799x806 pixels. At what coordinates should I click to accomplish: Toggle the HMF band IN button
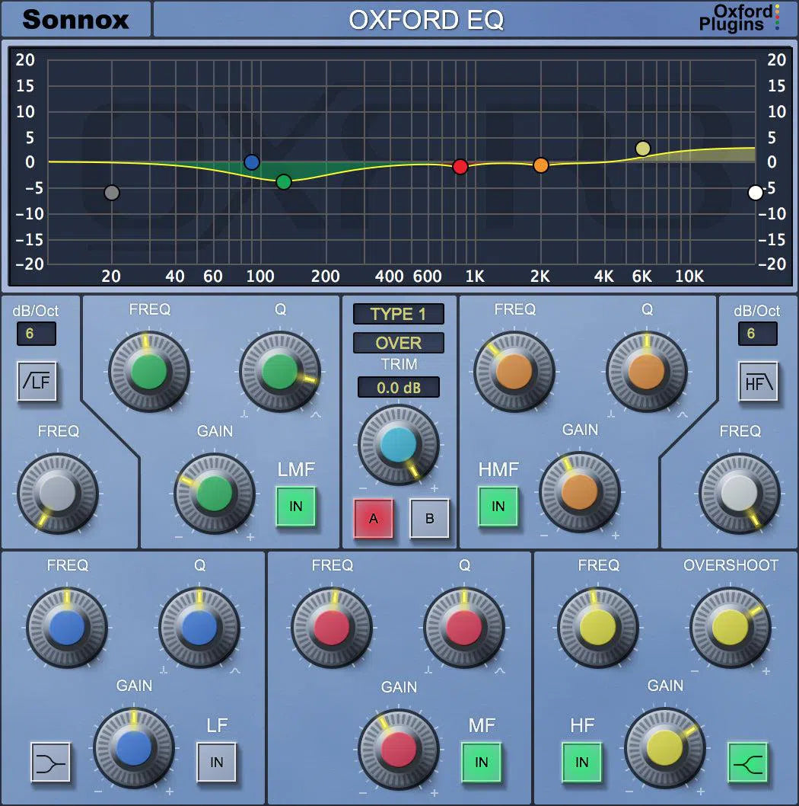click(x=498, y=506)
